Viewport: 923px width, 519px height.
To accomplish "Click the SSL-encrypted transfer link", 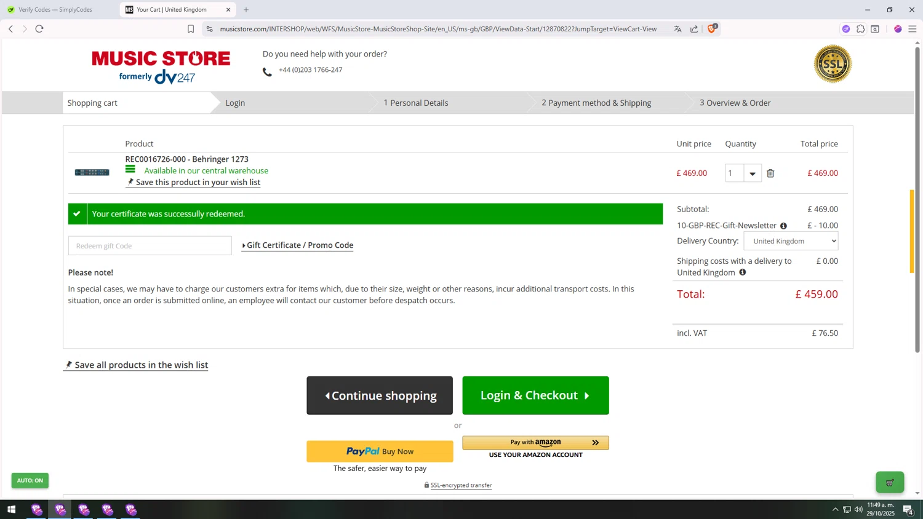I will tap(461, 485).
